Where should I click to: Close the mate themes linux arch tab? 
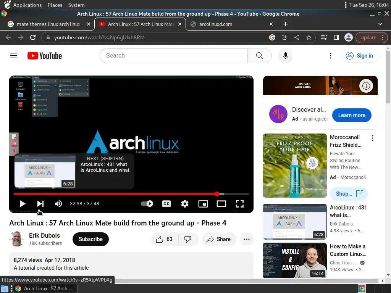coord(89,24)
